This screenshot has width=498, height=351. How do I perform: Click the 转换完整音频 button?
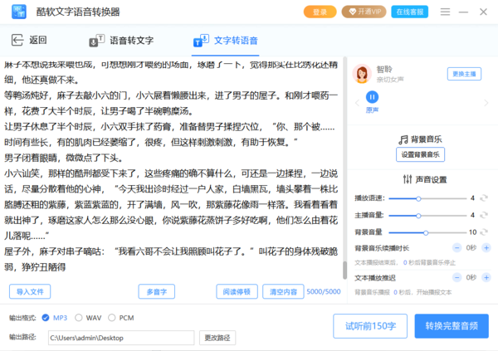(451, 326)
